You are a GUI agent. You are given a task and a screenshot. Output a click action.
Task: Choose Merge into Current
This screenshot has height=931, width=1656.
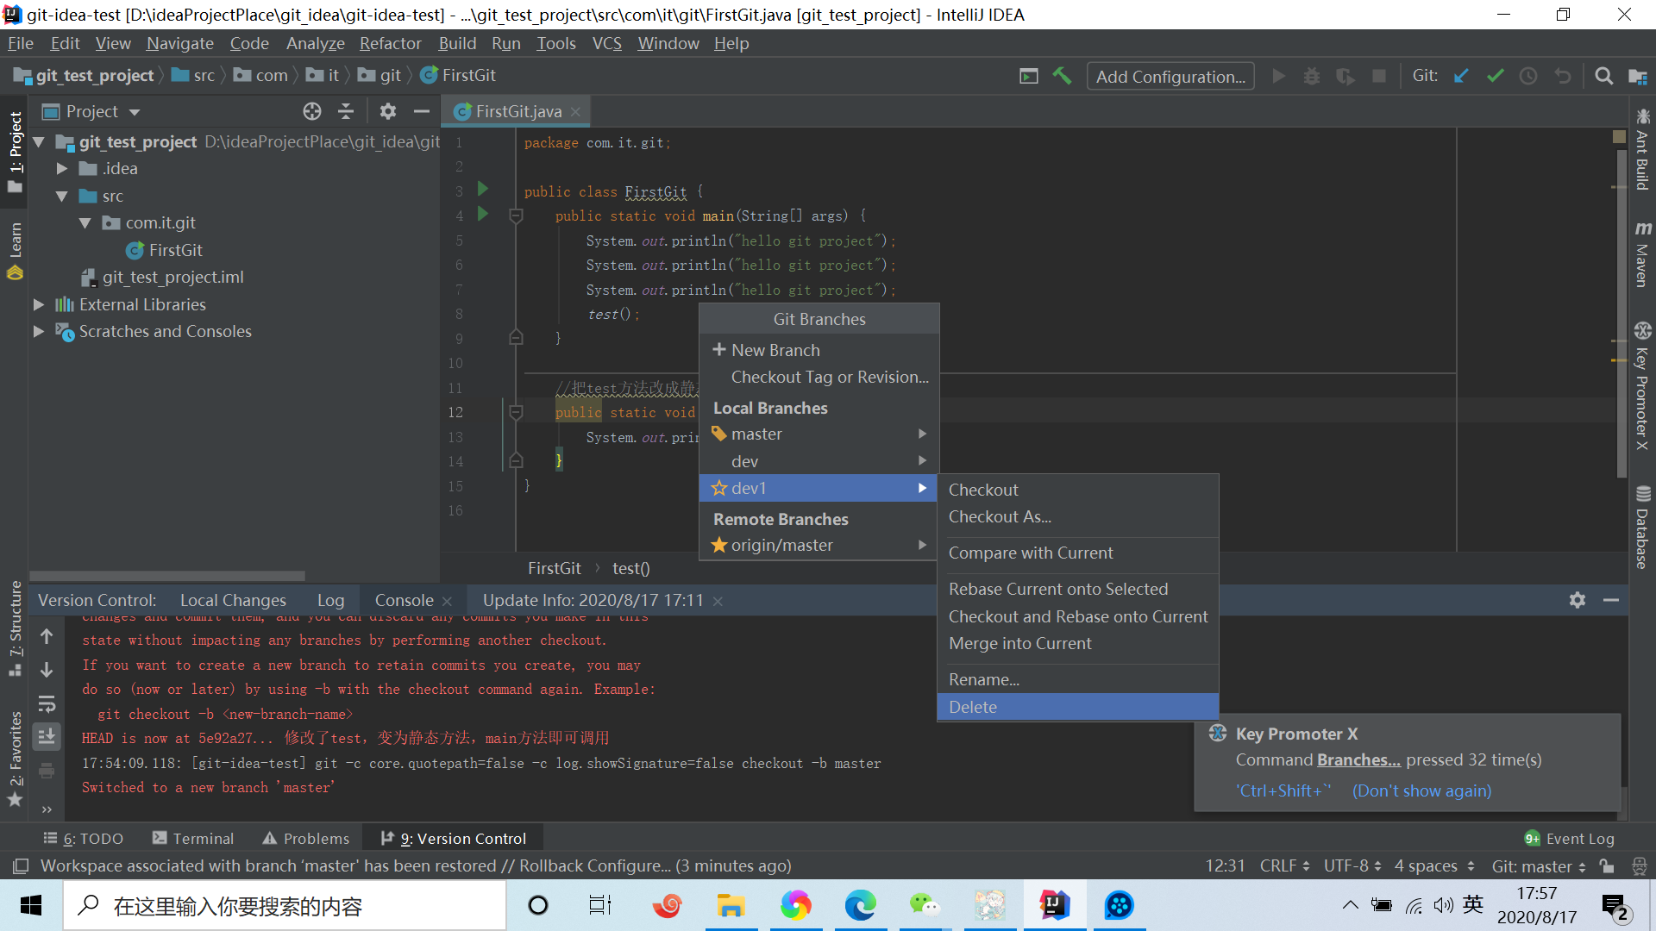(x=1078, y=643)
